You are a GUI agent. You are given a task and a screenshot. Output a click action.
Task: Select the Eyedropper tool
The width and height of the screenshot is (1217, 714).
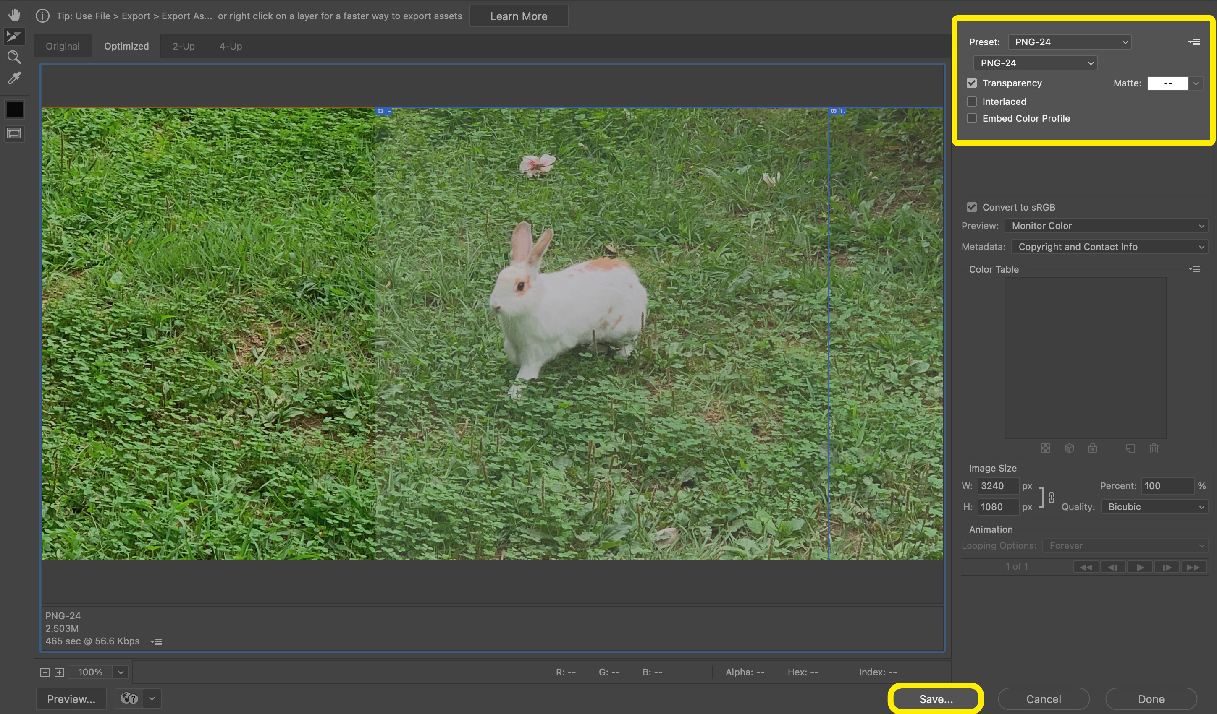tap(14, 78)
